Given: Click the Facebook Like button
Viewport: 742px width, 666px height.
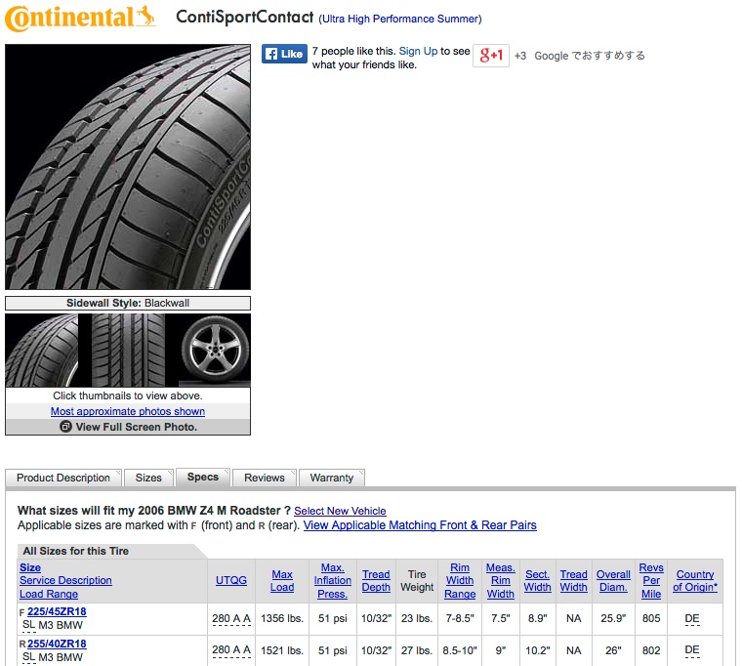Looking at the screenshot, I should click(x=284, y=54).
